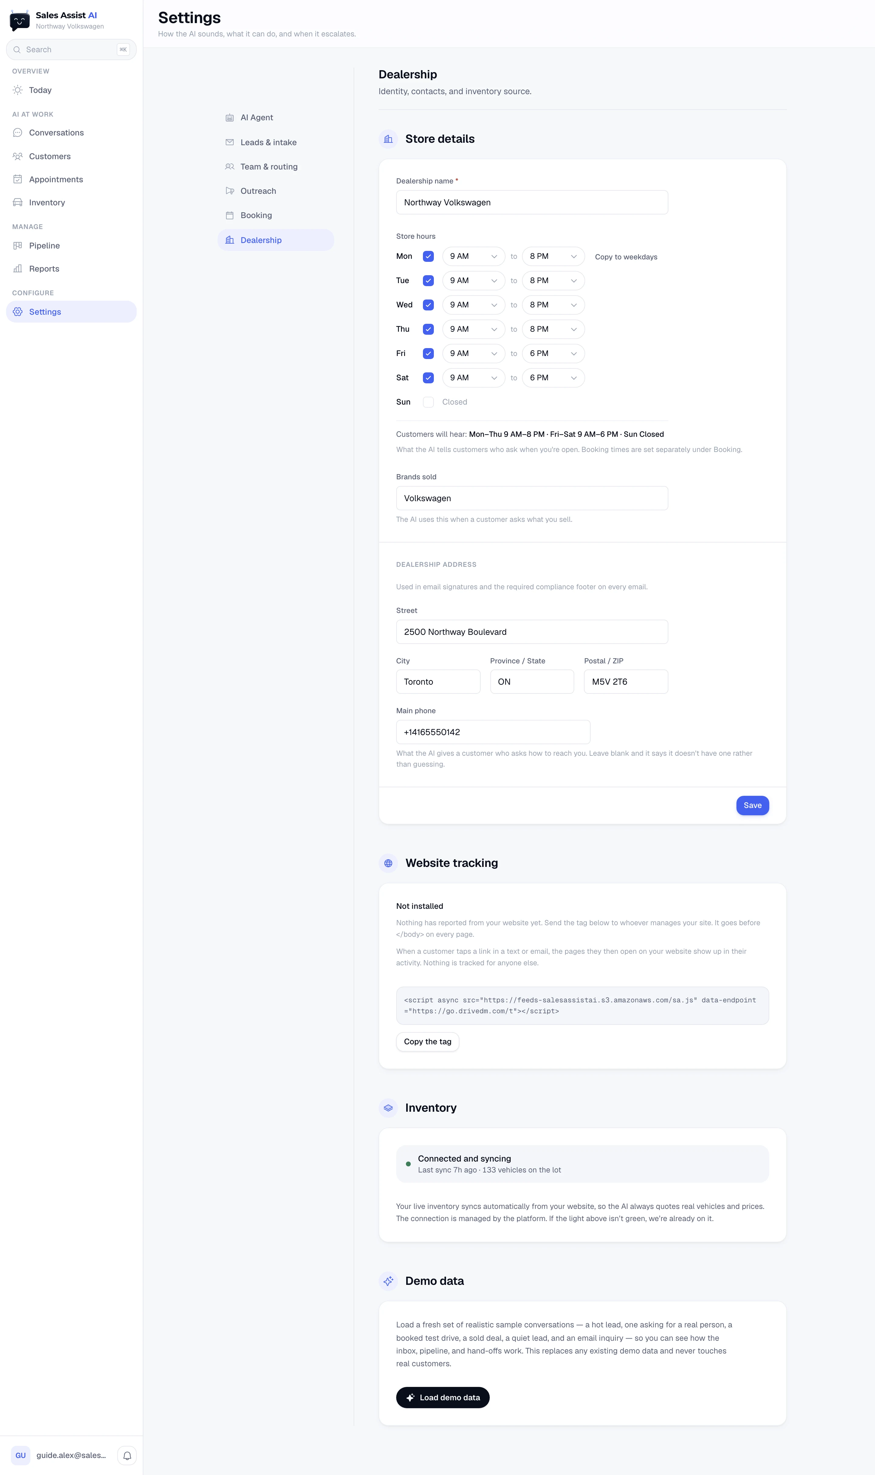Uncheck the Wednesday store hours checkbox
Screen dimensions: 875x1475
[429, 305]
